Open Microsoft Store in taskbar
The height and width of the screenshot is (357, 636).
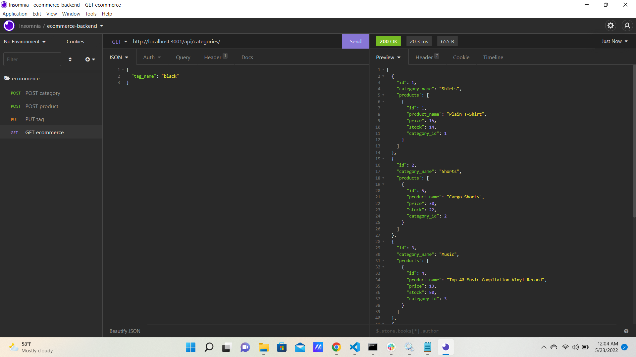[282, 347]
